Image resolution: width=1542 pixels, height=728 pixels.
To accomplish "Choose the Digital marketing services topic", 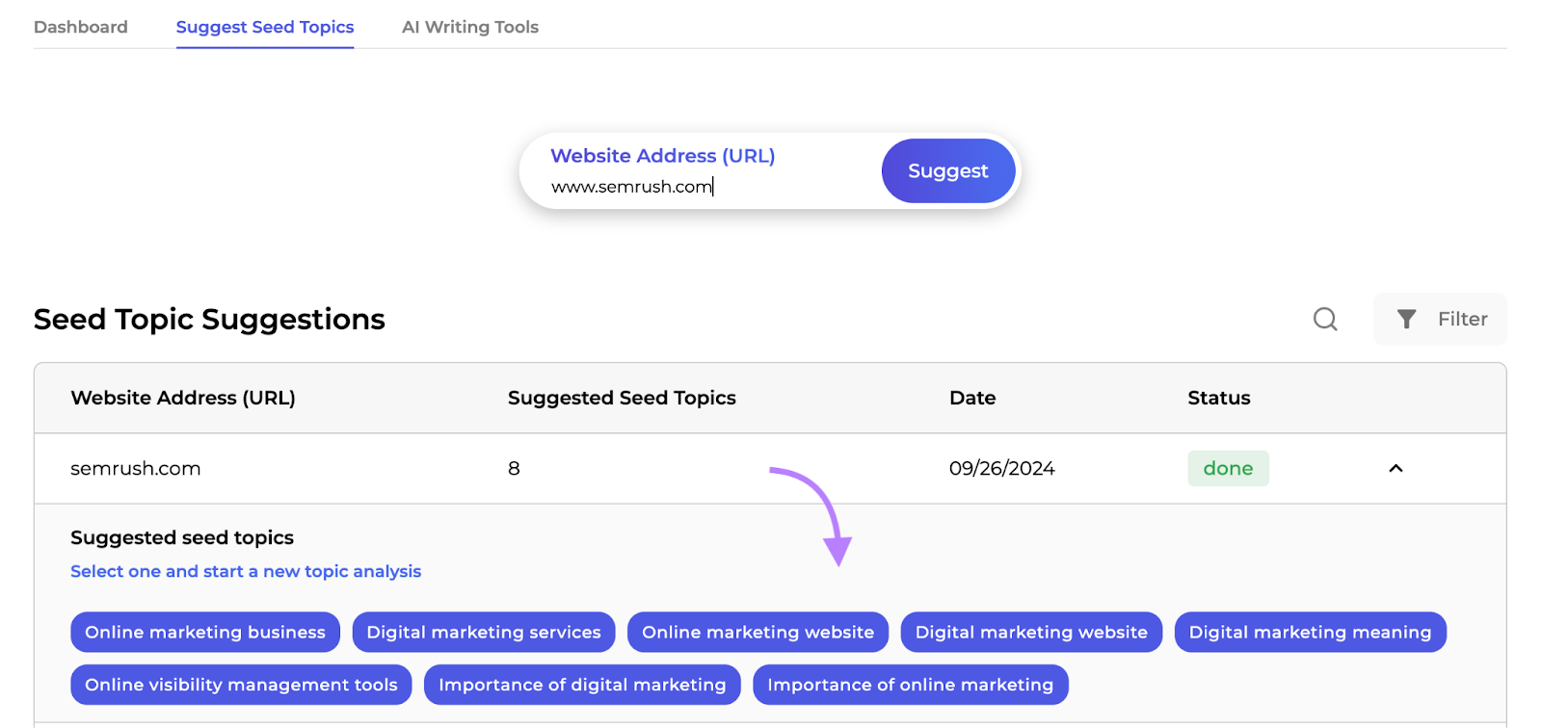I will [x=484, y=632].
